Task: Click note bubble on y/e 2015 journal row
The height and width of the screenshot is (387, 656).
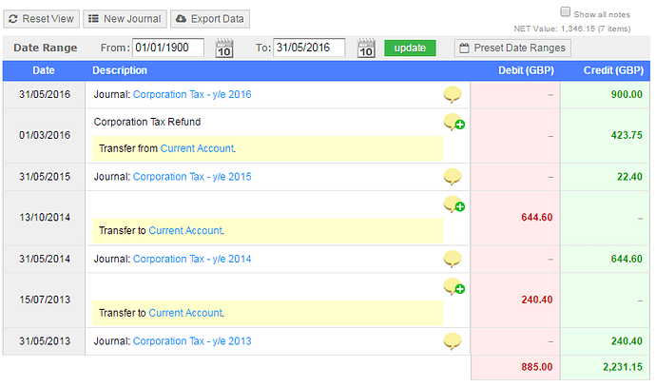Action: (x=453, y=177)
